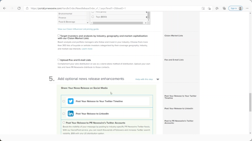Viewport: 252px width, 141px height.
Task: Open the Favorites list icon
Action: [x=217, y=8]
